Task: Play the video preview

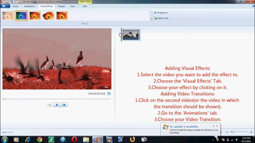Action: tap(57, 105)
